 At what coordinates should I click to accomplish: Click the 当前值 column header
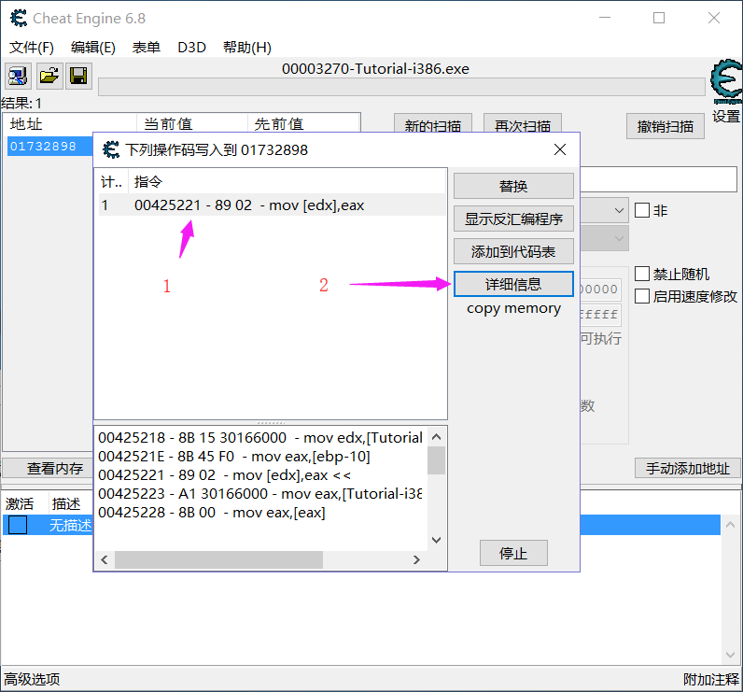(192, 124)
